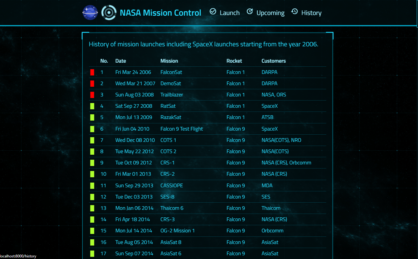Select the RatSat mission name

click(x=168, y=106)
